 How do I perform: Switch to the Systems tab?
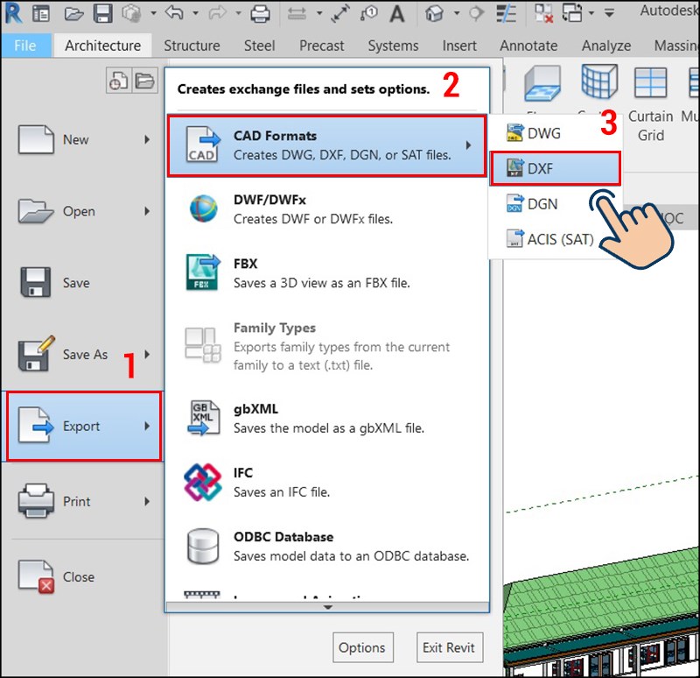coord(393,46)
